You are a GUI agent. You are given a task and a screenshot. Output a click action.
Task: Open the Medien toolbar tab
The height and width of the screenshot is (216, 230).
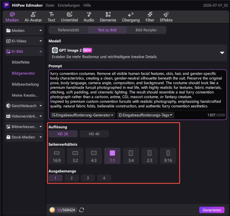(12, 17)
